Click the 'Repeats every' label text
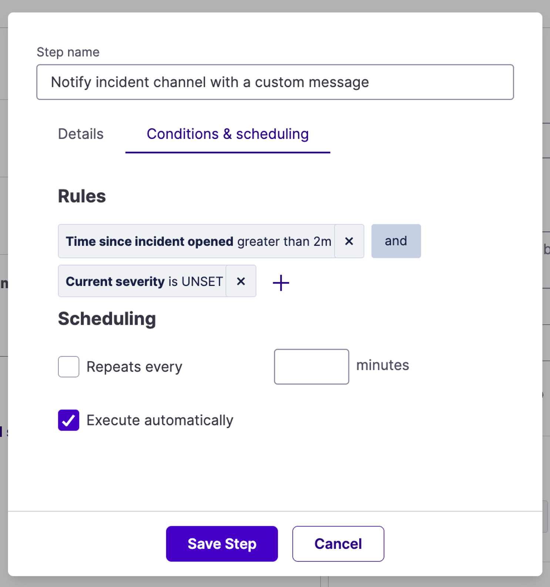This screenshot has height=587, width=550. coord(134,367)
